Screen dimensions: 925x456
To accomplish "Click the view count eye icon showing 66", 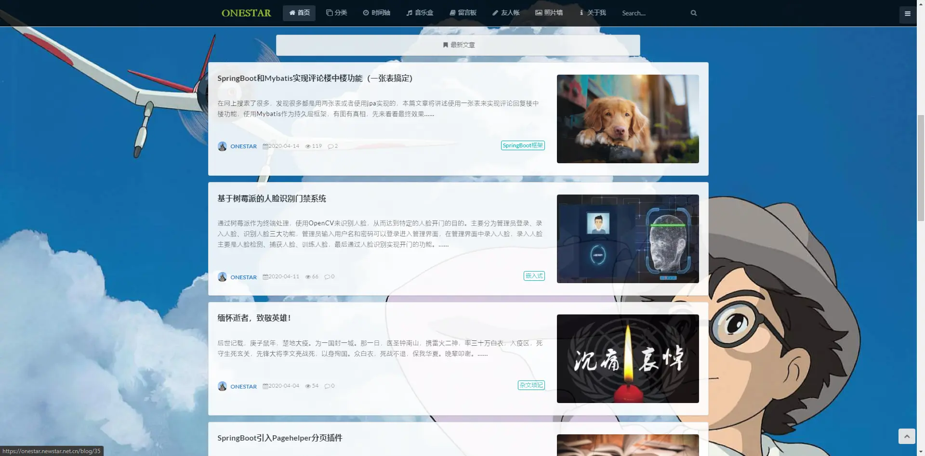I will click(x=308, y=277).
